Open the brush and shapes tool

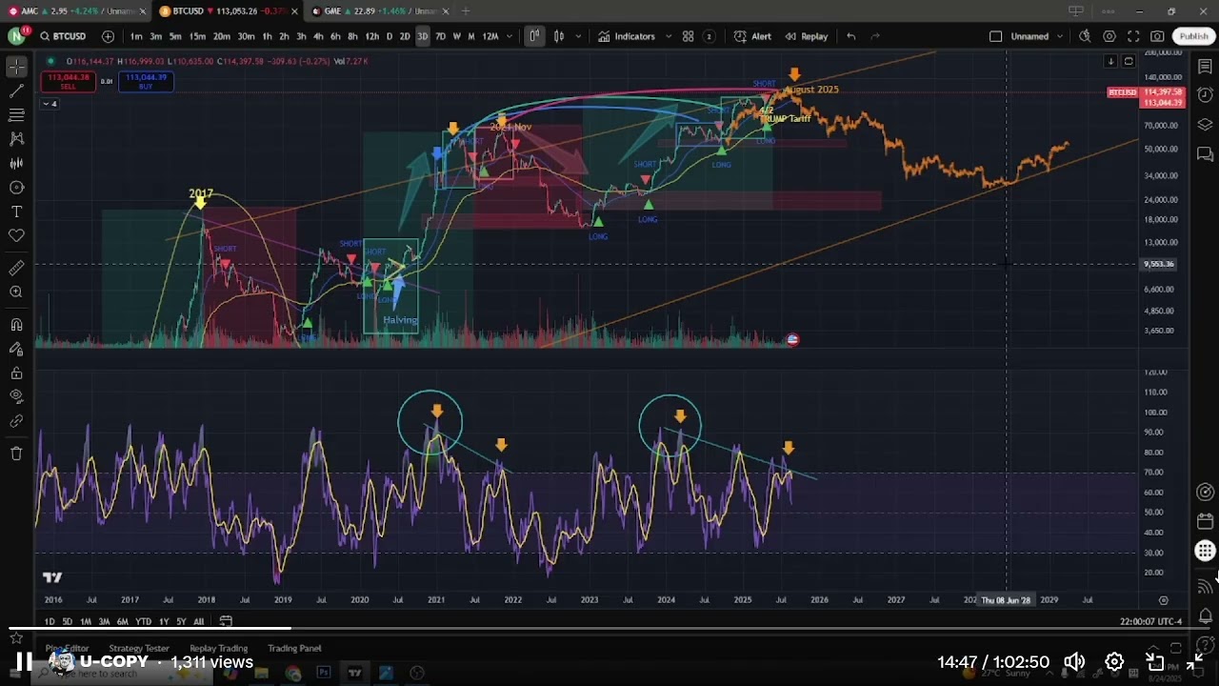[16, 188]
